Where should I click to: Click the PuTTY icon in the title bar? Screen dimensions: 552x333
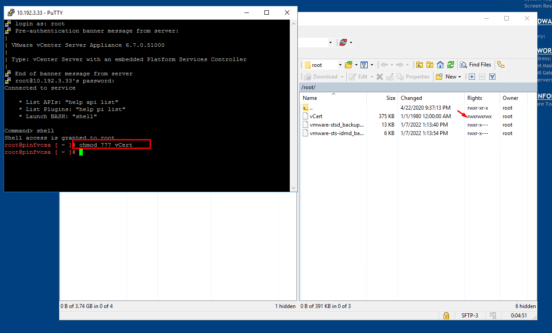(11, 12)
